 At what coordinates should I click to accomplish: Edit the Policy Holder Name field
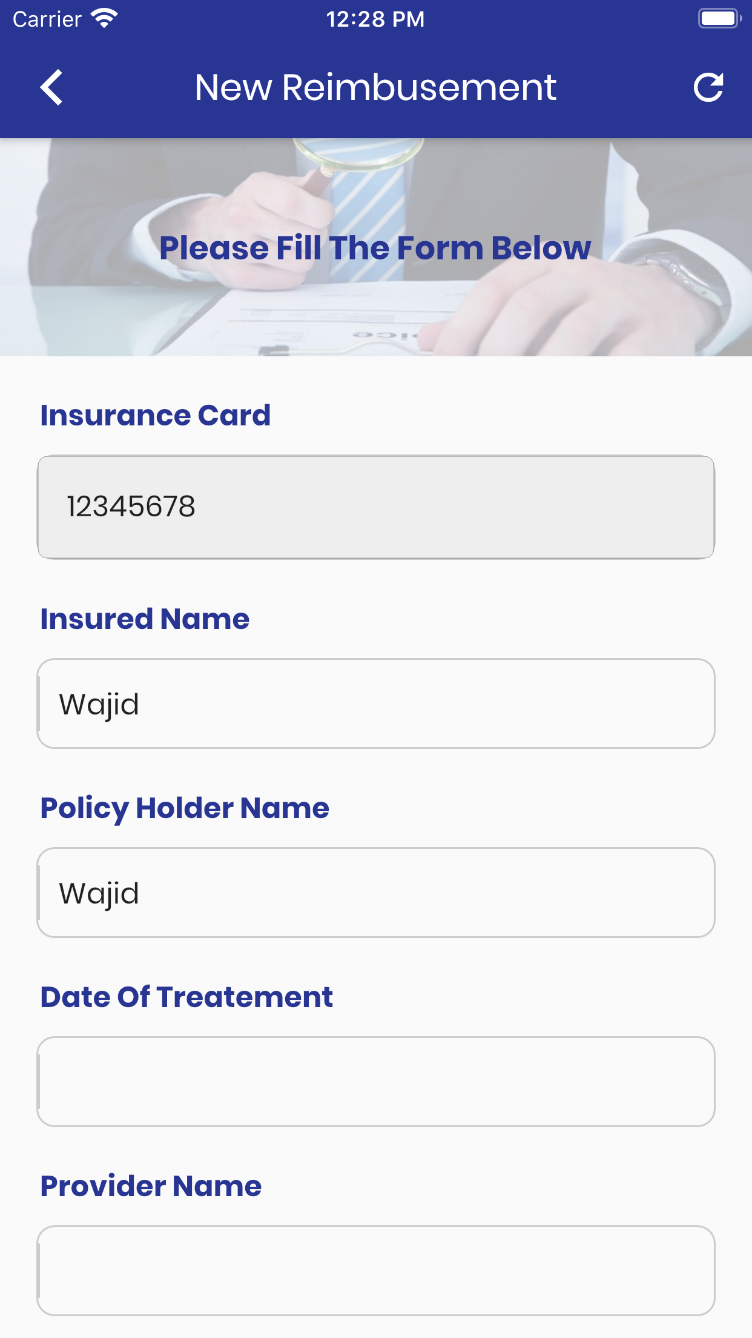375,893
